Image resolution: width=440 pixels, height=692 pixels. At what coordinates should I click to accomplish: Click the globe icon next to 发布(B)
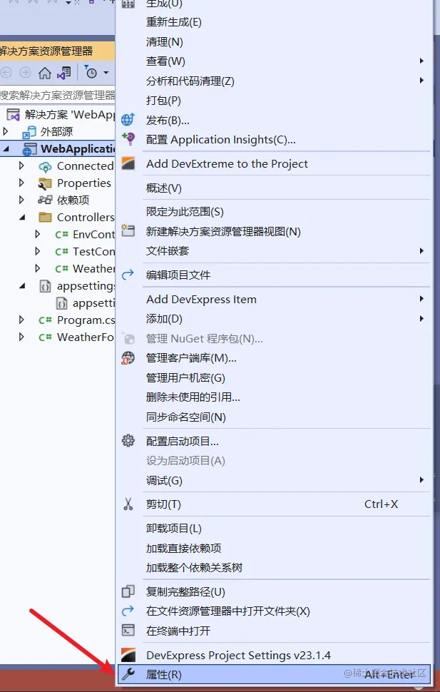(x=128, y=120)
